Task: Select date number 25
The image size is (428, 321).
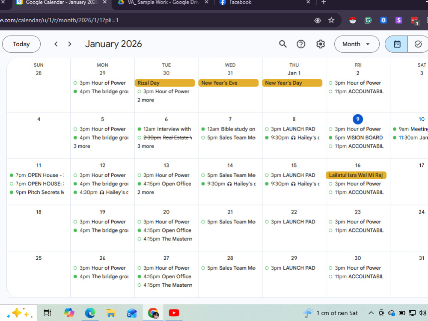Action: 39,258
